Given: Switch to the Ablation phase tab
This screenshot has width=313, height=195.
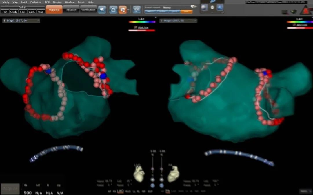Looking at the screenshot, I should 71,10.
